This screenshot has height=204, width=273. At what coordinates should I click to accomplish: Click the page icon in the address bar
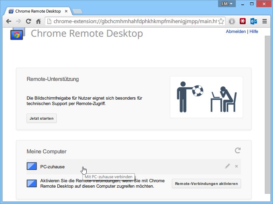[x=49, y=21]
